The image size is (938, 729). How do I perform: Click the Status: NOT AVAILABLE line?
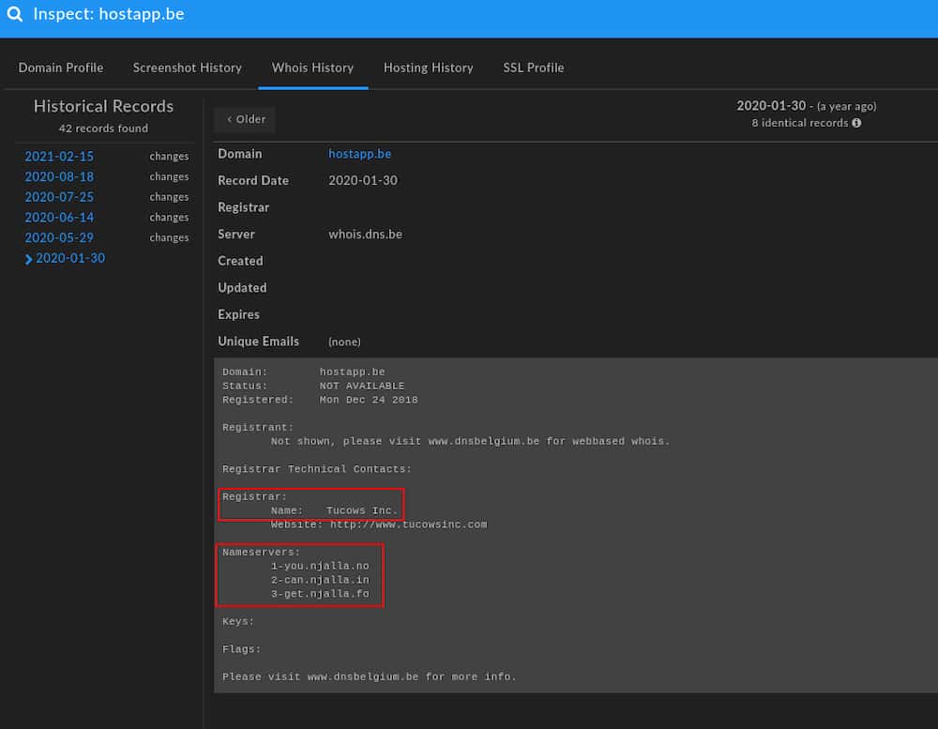[313, 386]
